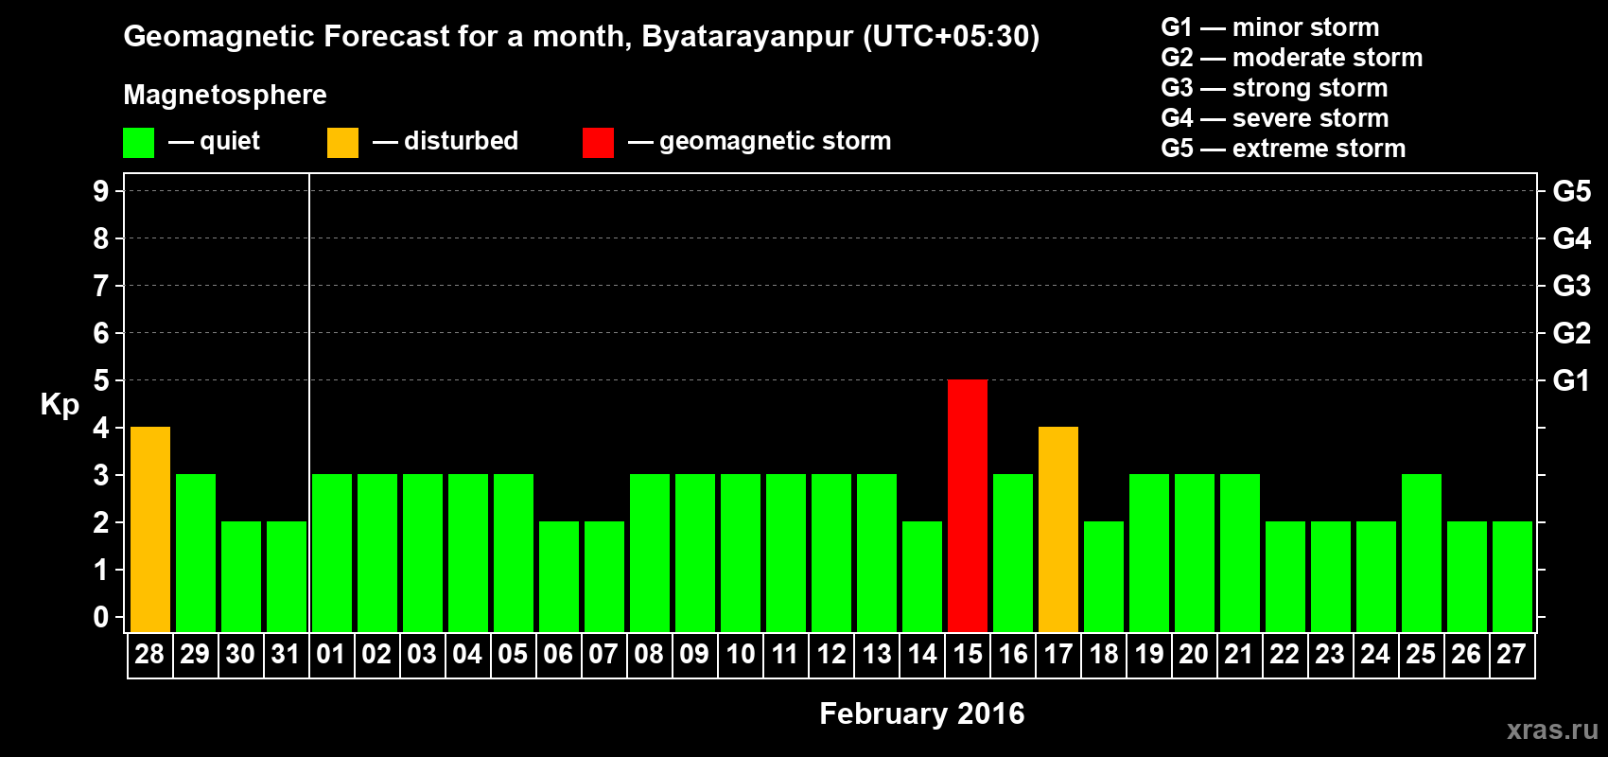
Task: Click the Kp value 9 on left axis
Action: click(101, 191)
